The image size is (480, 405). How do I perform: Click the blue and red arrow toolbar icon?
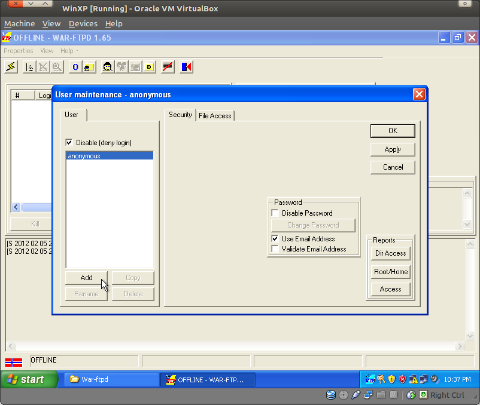(186, 66)
